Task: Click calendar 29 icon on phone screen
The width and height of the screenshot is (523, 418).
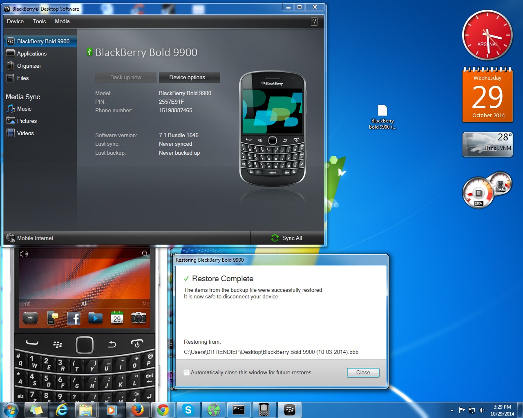Action: click(x=117, y=318)
